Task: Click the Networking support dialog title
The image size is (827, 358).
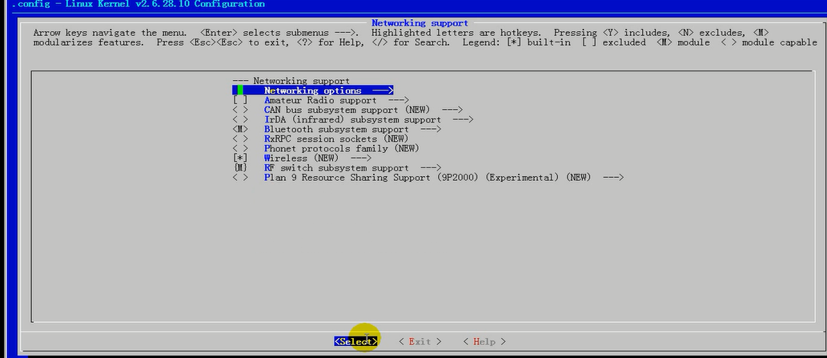Action: [420, 23]
